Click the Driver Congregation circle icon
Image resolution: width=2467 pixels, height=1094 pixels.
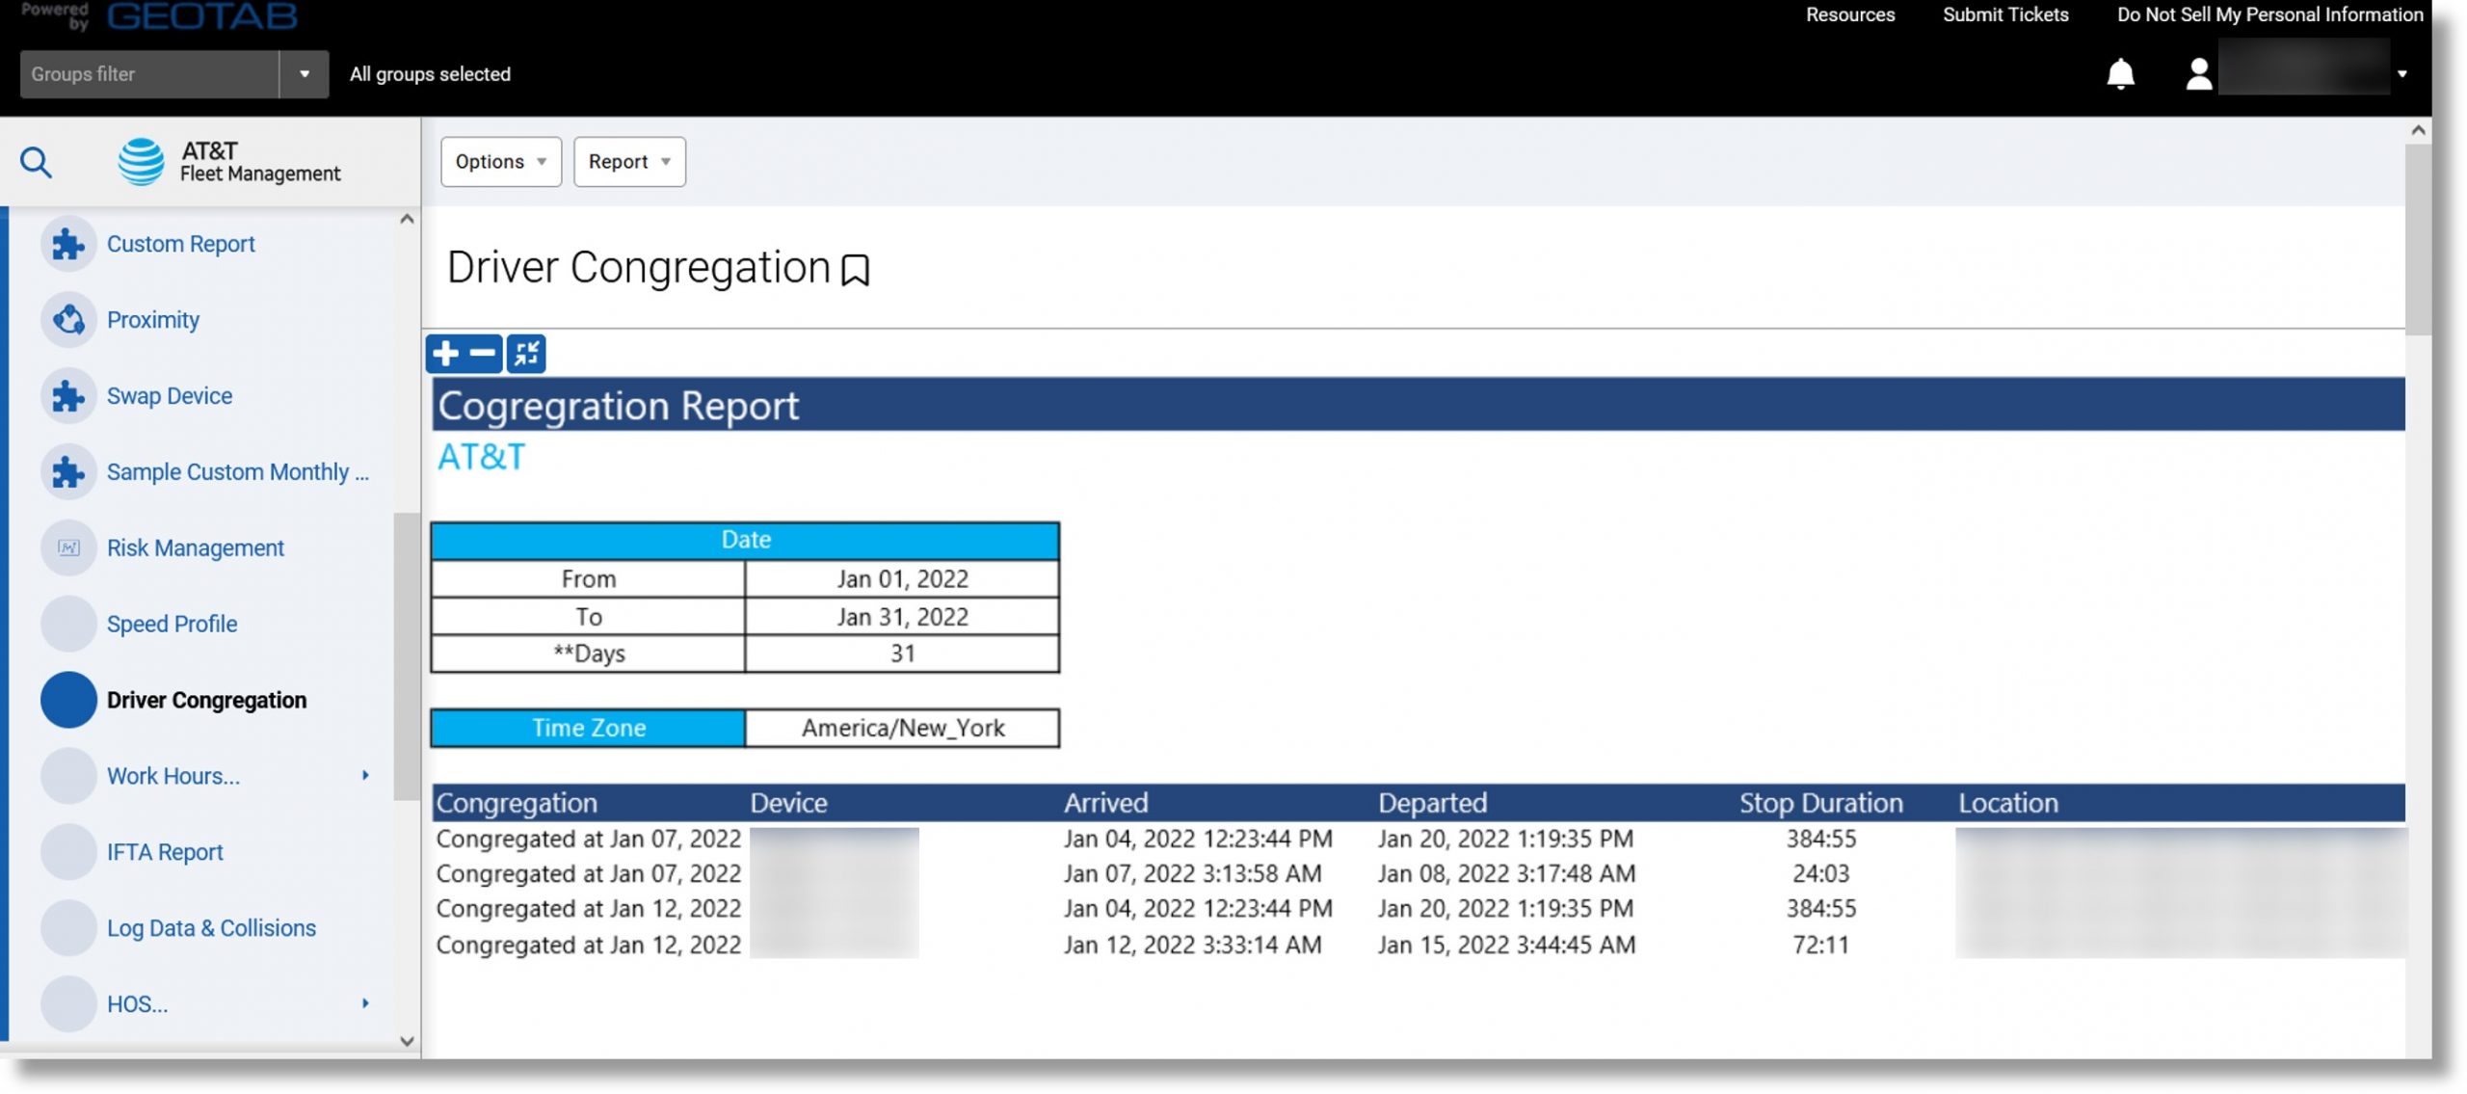tap(68, 701)
